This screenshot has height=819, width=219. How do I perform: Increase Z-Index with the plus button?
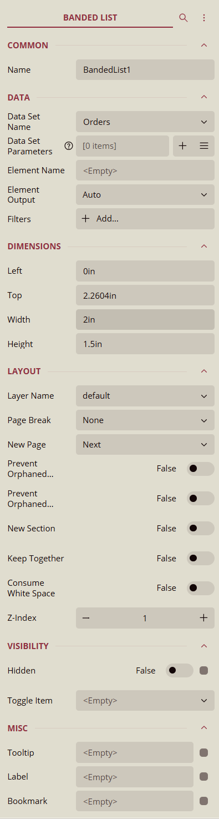point(203,618)
